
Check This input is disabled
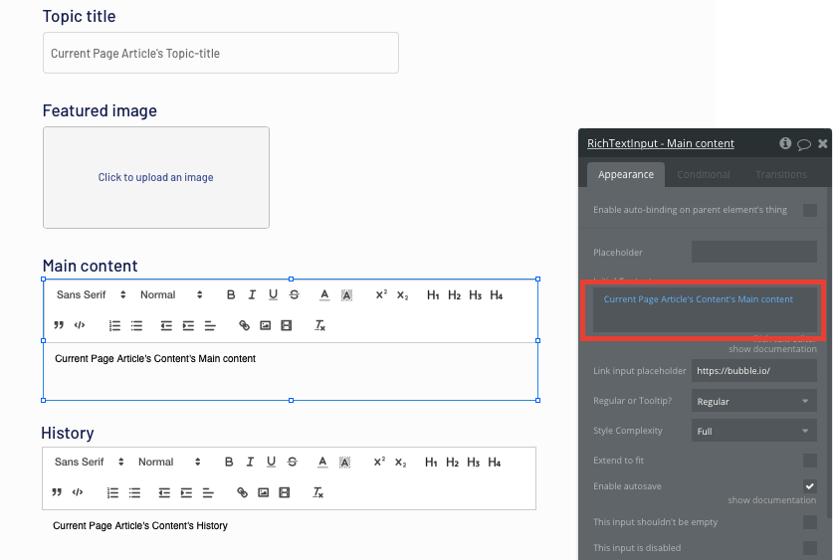click(x=810, y=548)
